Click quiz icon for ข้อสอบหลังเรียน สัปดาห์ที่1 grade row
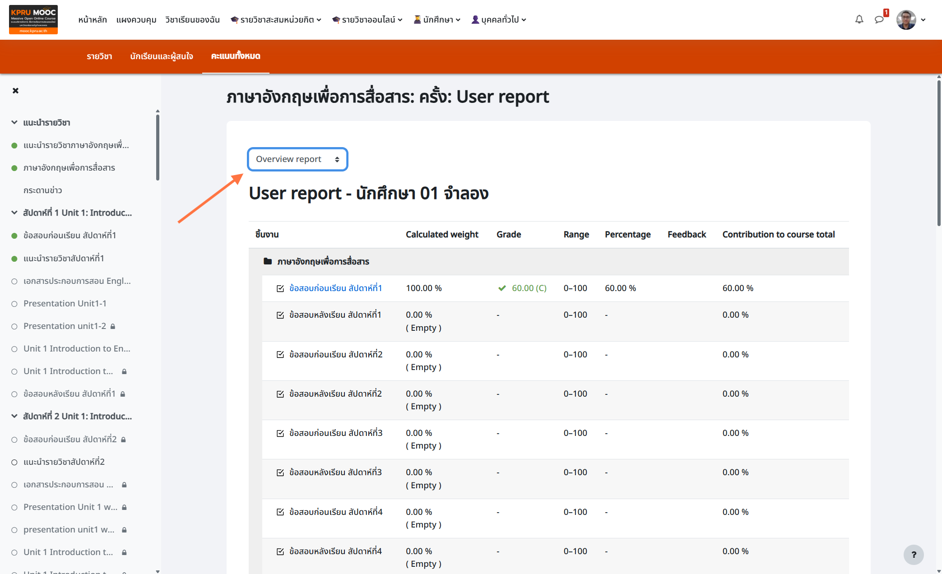 (280, 315)
